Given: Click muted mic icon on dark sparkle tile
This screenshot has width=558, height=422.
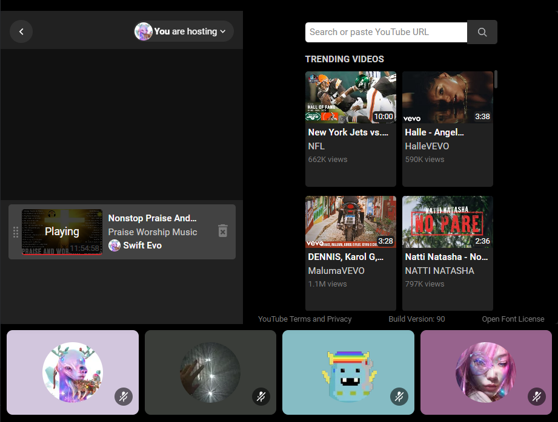Looking at the screenshot, I should (x=261, y=397).
